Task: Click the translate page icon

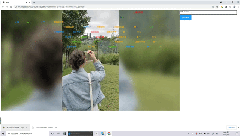Action: coord(213,7)
